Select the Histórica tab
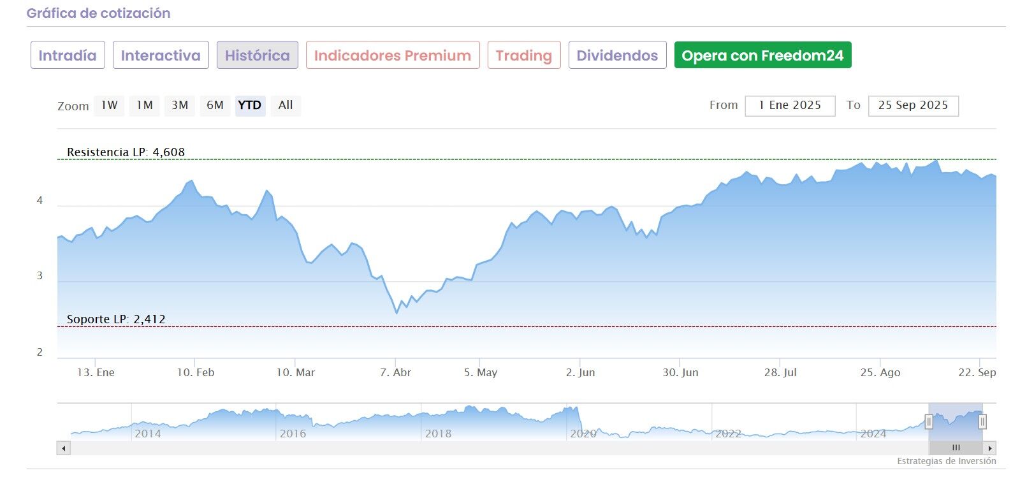 [257, 55]
